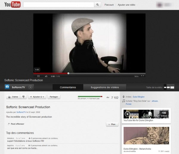
Task: Mute the video with the speaker icon
Action: [46, 76]
